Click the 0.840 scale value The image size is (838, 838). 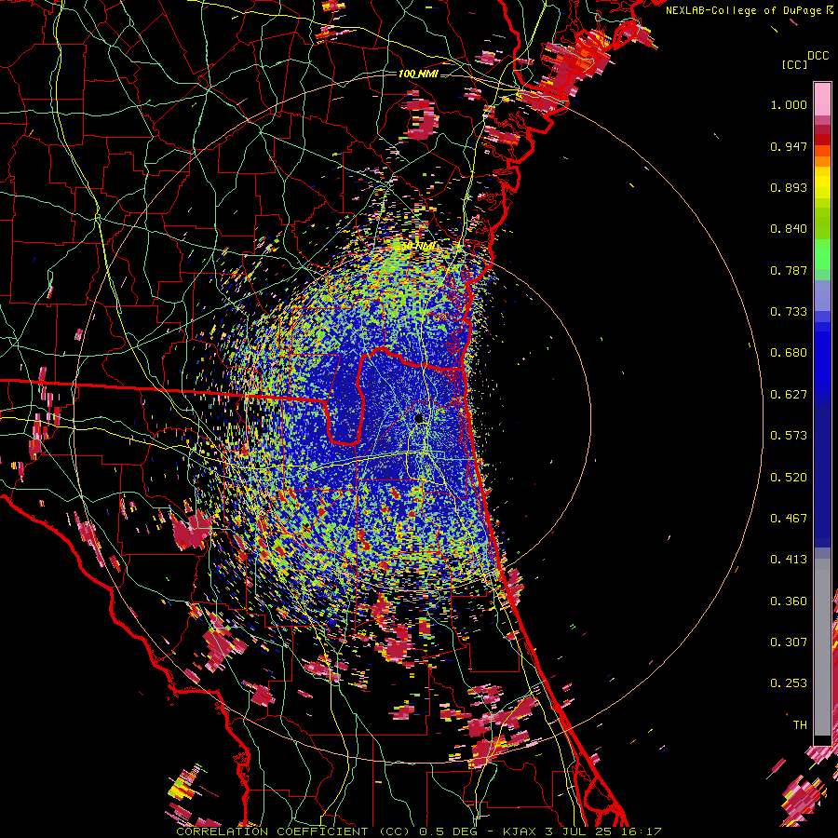click(789, 229)
